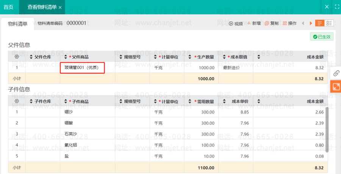Viewport: 341px width, 174px height.
Task: Switch to the 首页 tab
Action: (x=8, y=7)
